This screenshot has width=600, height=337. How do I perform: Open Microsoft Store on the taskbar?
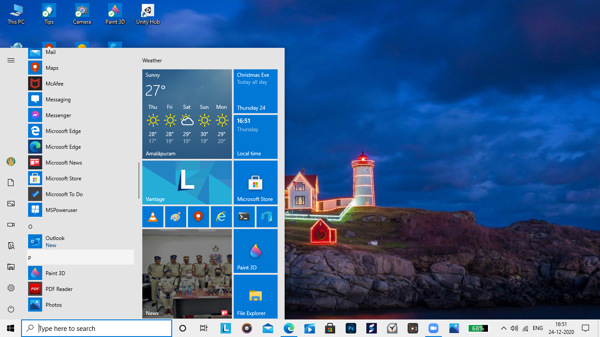coord(330,328)
